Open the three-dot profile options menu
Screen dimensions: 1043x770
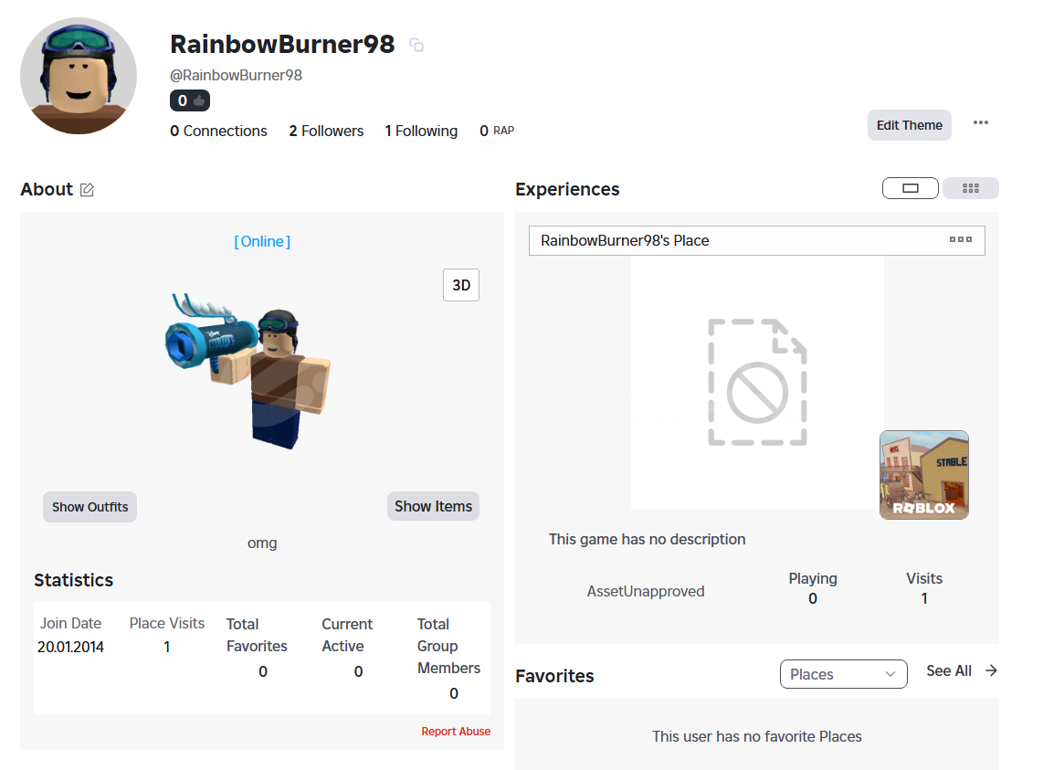980,123
